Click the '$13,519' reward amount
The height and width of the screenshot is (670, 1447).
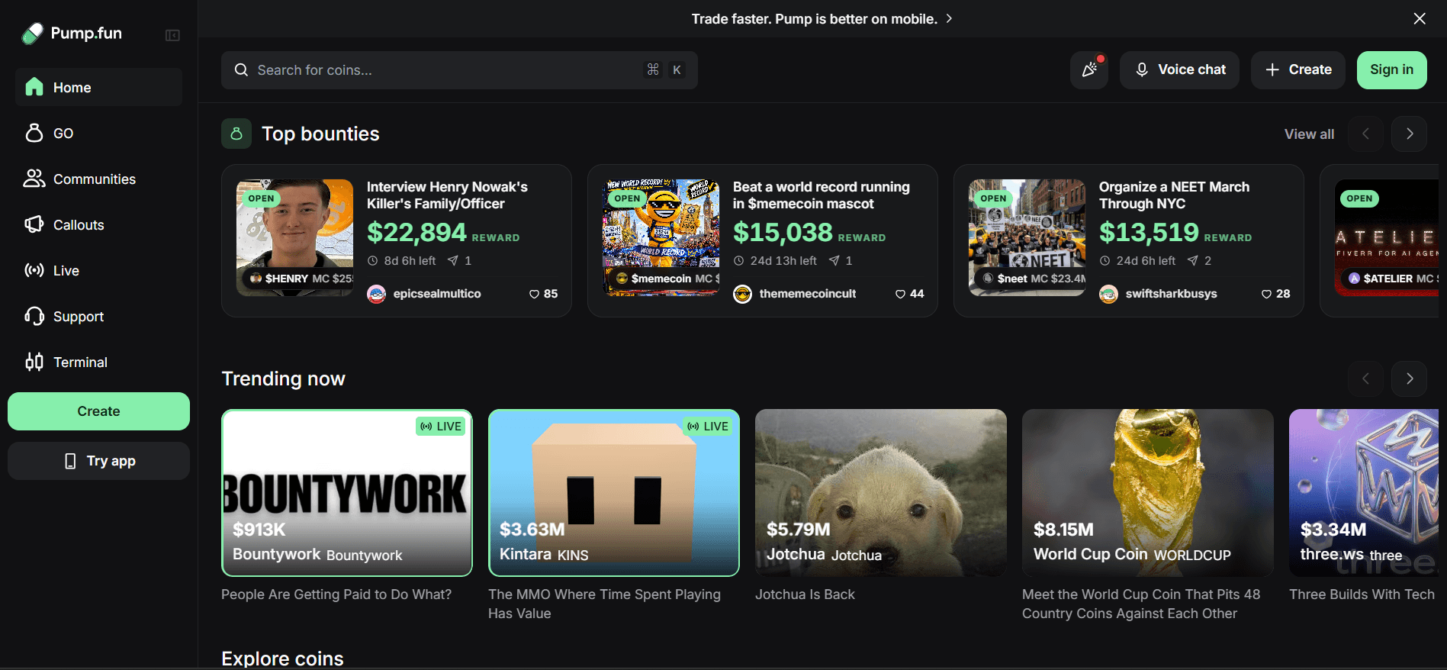click(x=1149, y=232)
